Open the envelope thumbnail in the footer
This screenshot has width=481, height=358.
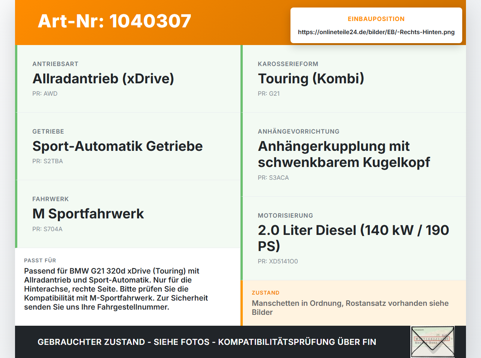(433, 342)
